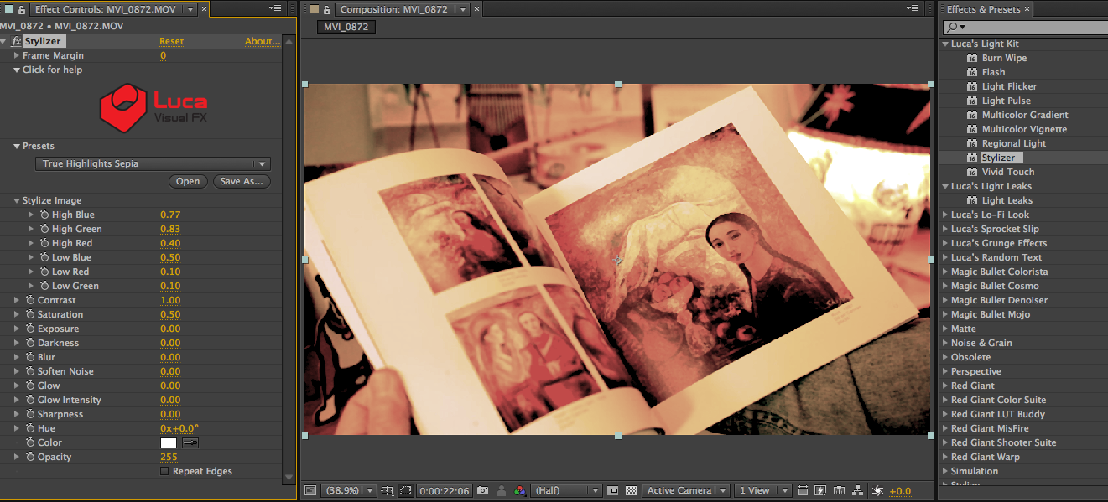Enable the Repeat Edges checkbox
The image size is (1108, 502).
(x=164, y=472)
